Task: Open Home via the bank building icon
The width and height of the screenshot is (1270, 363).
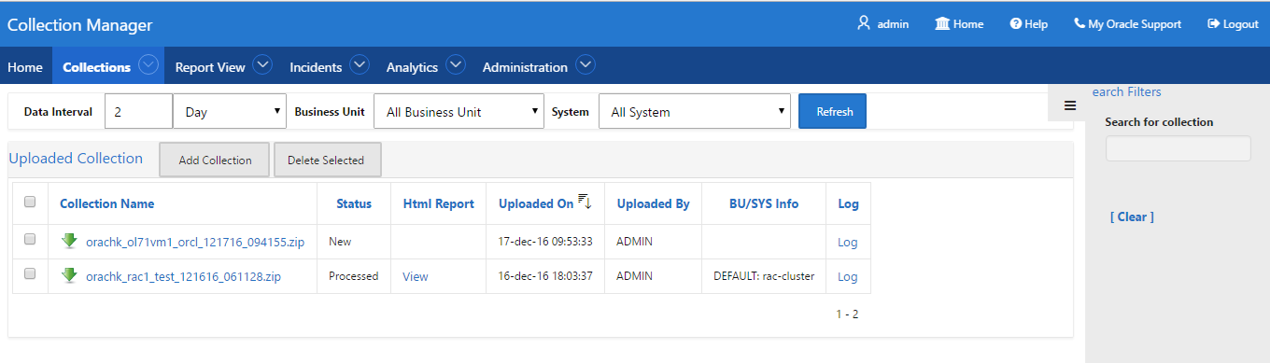Action: [x=942, y=23]
